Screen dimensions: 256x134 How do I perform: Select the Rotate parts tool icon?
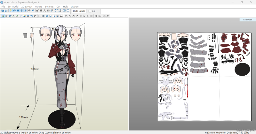tap(6, 16)
